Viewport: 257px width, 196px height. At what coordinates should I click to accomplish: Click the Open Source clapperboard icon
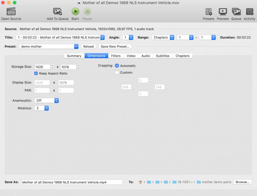tap(11, 11)
